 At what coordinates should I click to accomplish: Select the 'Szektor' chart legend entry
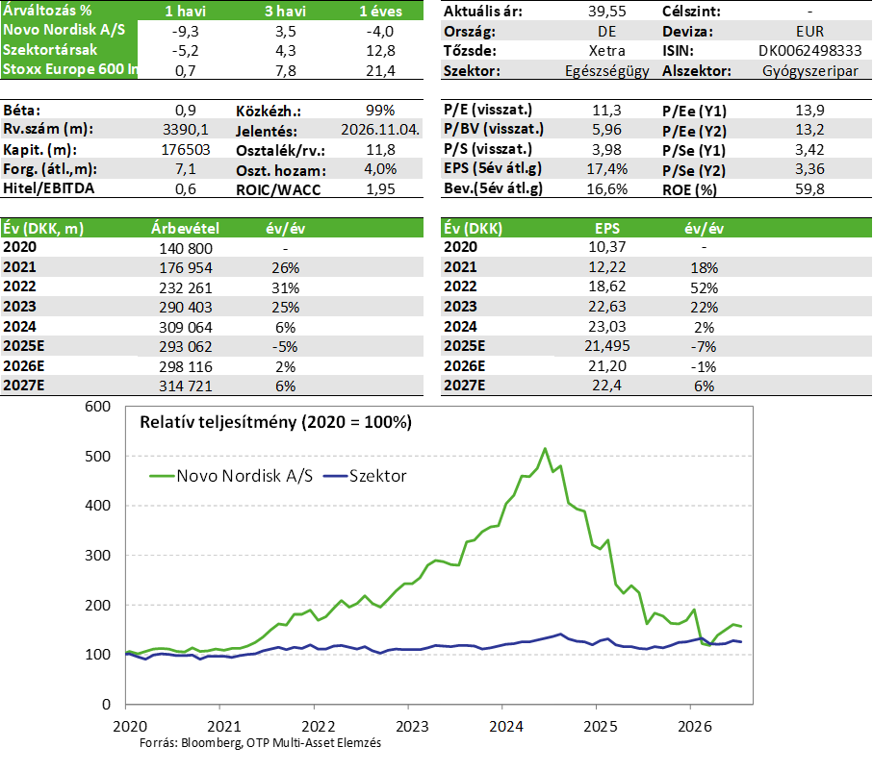(365, 476)
